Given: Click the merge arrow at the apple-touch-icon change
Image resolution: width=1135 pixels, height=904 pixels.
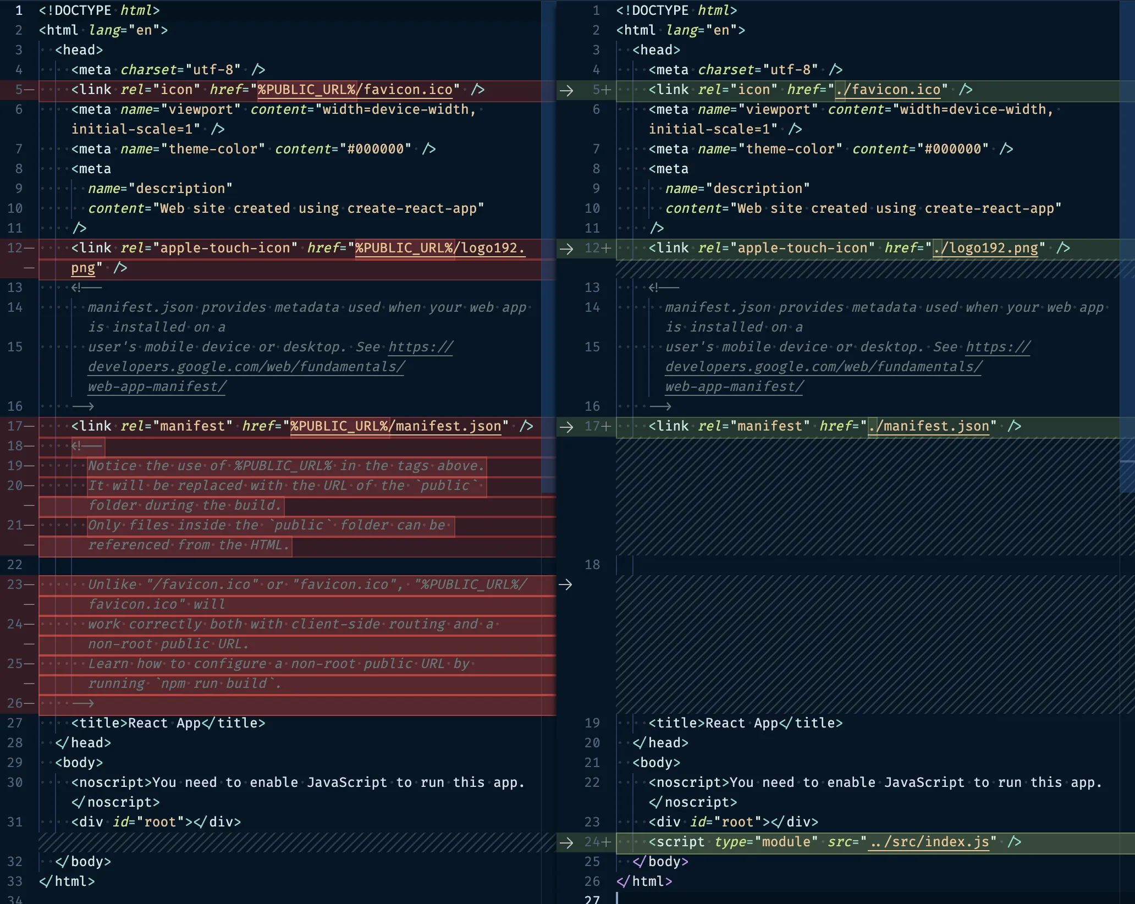Looking at the screenshot, I should (x=567, y=248).
